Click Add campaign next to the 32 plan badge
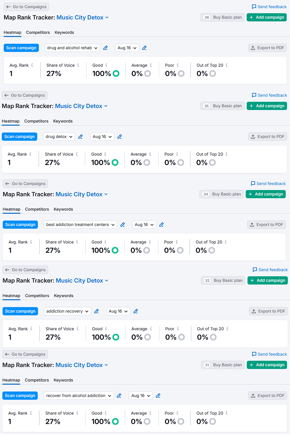This screenshot has width=290, height=435. coord(268,281)
